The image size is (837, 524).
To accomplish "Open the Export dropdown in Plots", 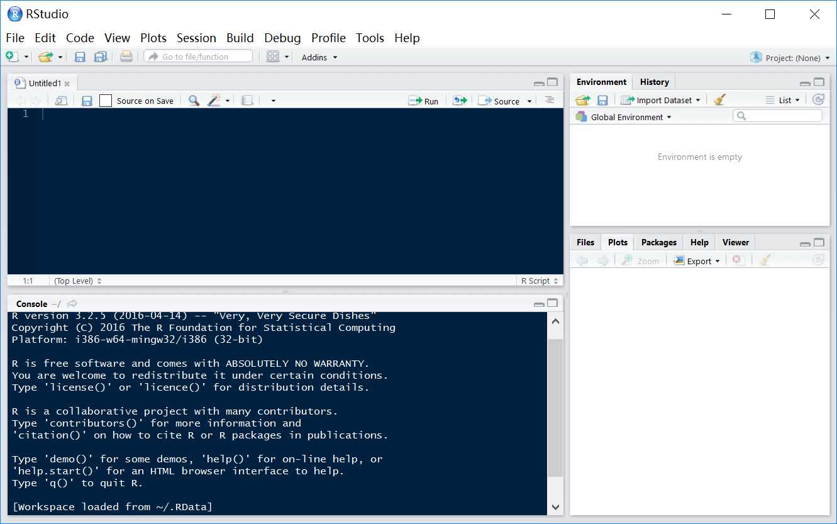I will pyautogui.click(x=697, y=261).
